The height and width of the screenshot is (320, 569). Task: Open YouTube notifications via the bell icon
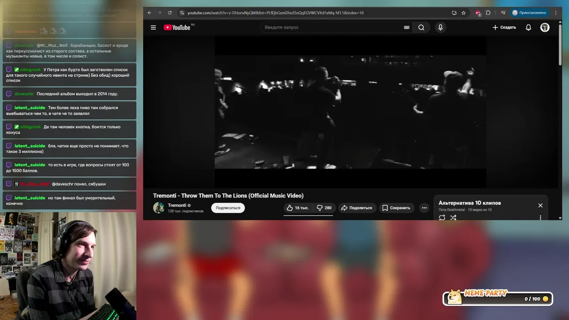click(528, 28)
